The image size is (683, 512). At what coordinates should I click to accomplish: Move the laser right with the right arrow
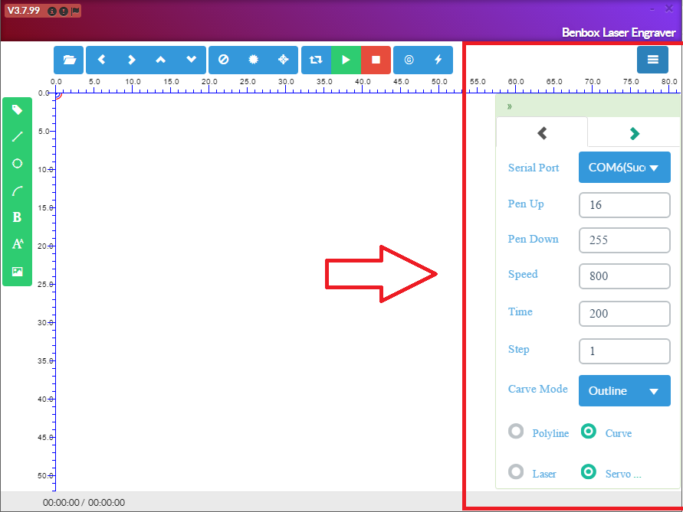(131, 60)
